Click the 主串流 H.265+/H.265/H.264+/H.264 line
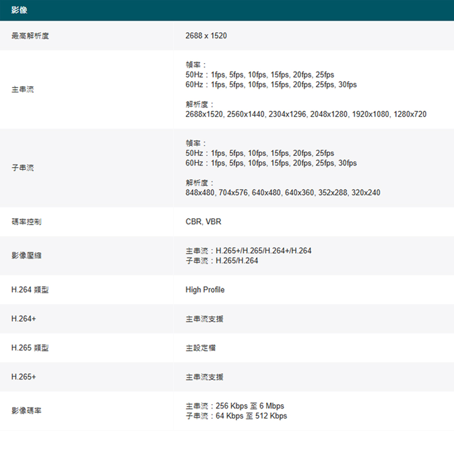Screen dimensions: 454x454 tap(248, 251)
